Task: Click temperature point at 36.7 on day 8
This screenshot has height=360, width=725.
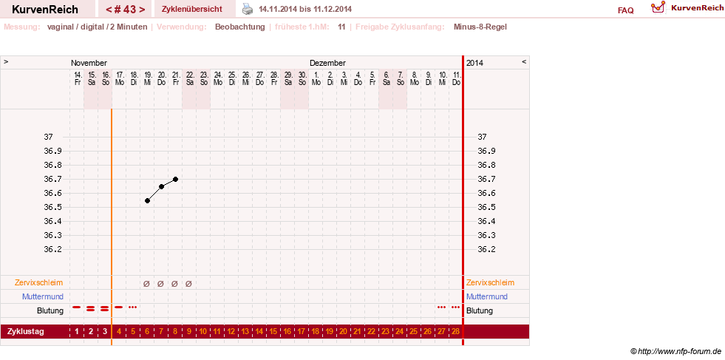Action: click(x=176, y=179)
